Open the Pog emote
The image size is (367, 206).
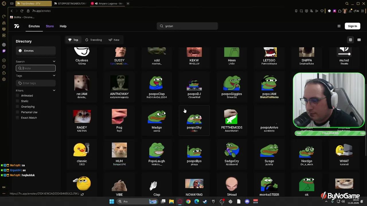119,120
